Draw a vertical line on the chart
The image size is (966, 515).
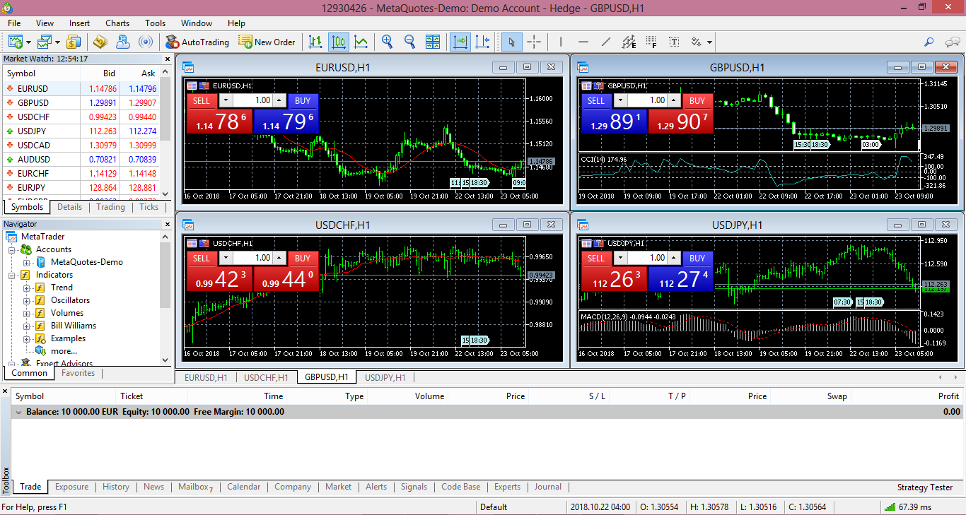[559, 42]
